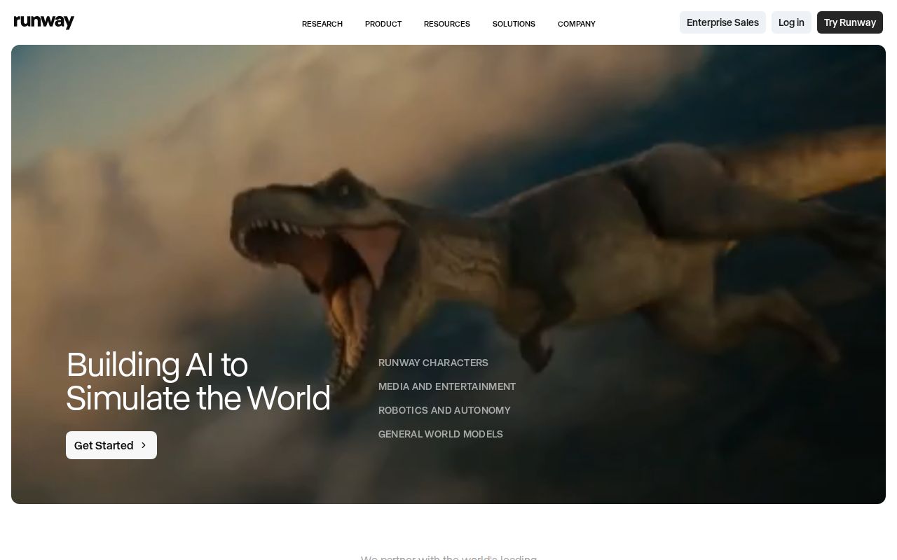Select the General World Models link
The width and height of the screenshot is (897, 560).
point(440,434)
